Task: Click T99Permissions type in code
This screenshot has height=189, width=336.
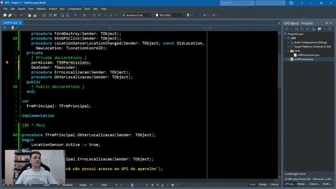Action: [x=73, y=62]
